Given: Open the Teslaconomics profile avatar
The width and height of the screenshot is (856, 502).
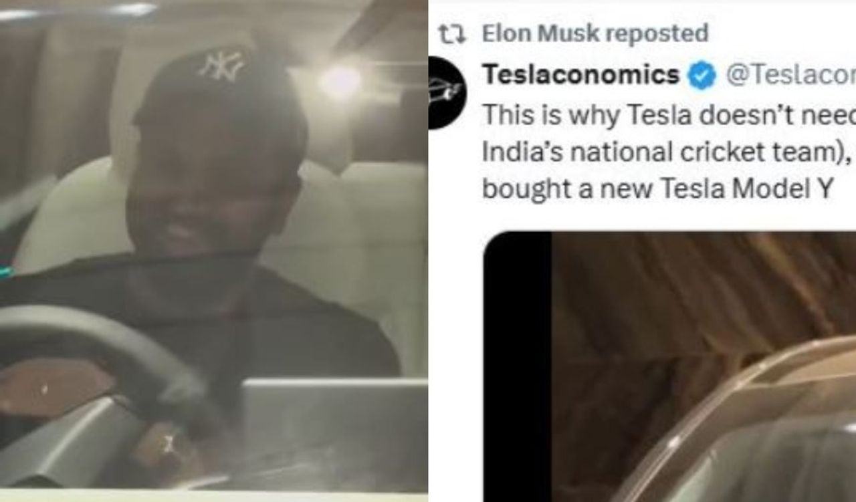Looking at the screenshot, I should click(447, 93).
